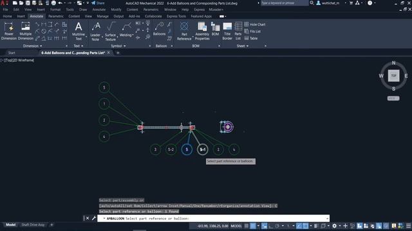Click the search magnifier icon in title bar
412x231 pixels.
(312, 3)
